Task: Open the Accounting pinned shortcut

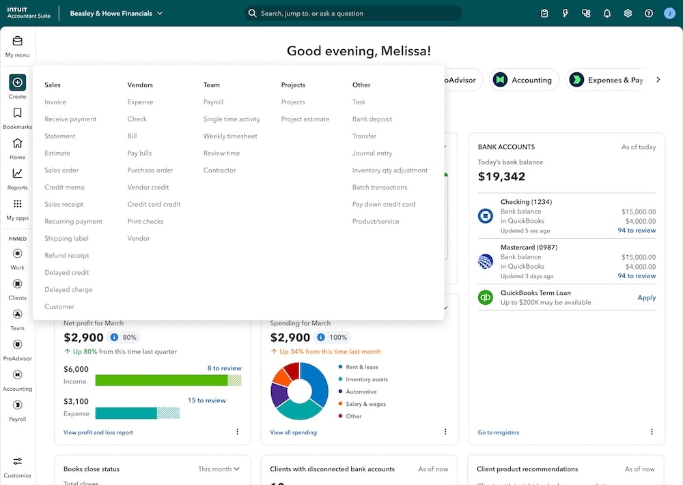Action: [x=17, y=379]
